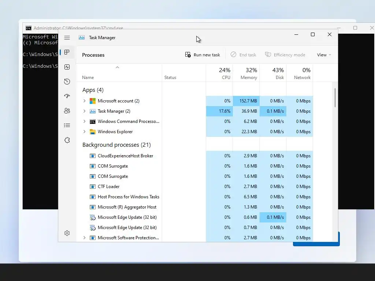Click 0.1 MB/s disk cell of Edge Update
This screenshot has width=375, height=281.
[x=273, y=217]
